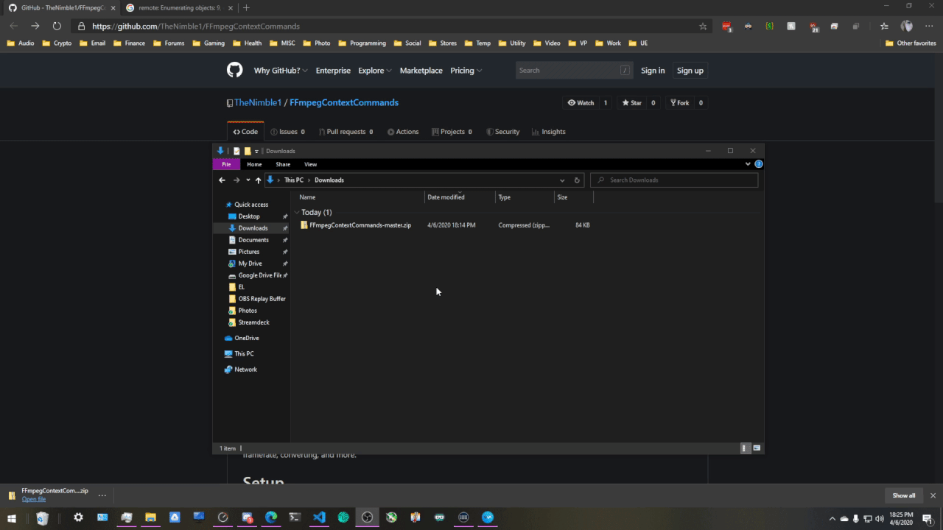Image resolution: width=943 pixels, height=530 pixels.
Task: Show hidden tray icons chevron
Action: pos(832,519)
